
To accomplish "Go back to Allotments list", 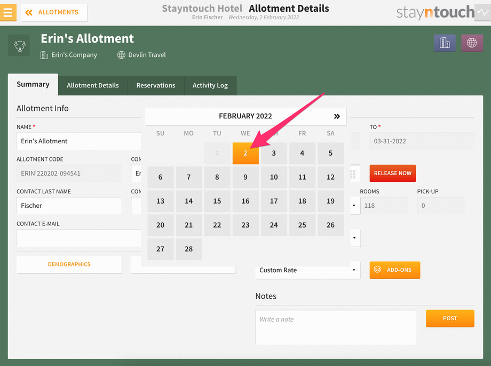I will (x=54, y=12).
